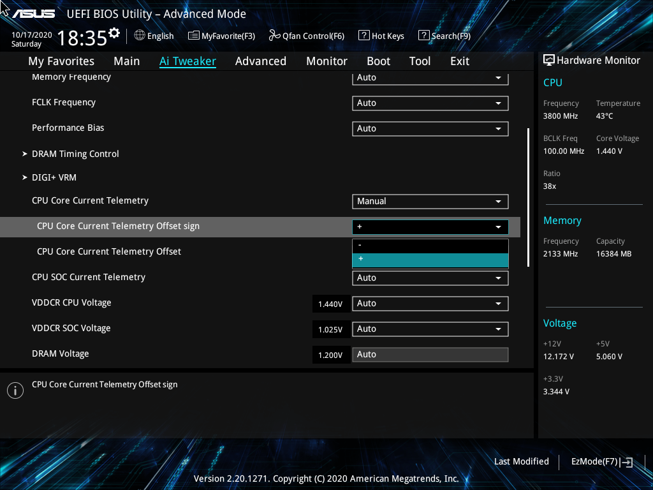Open MyFavorite(F3) text label
653x490 pixels.
[x=228, y=36]
